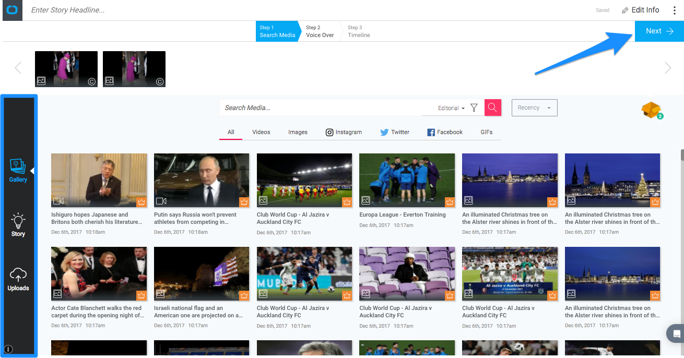Open the Gallery sidebar section
Viewport: 684px width, 358px height.
(x=18, y=171)
